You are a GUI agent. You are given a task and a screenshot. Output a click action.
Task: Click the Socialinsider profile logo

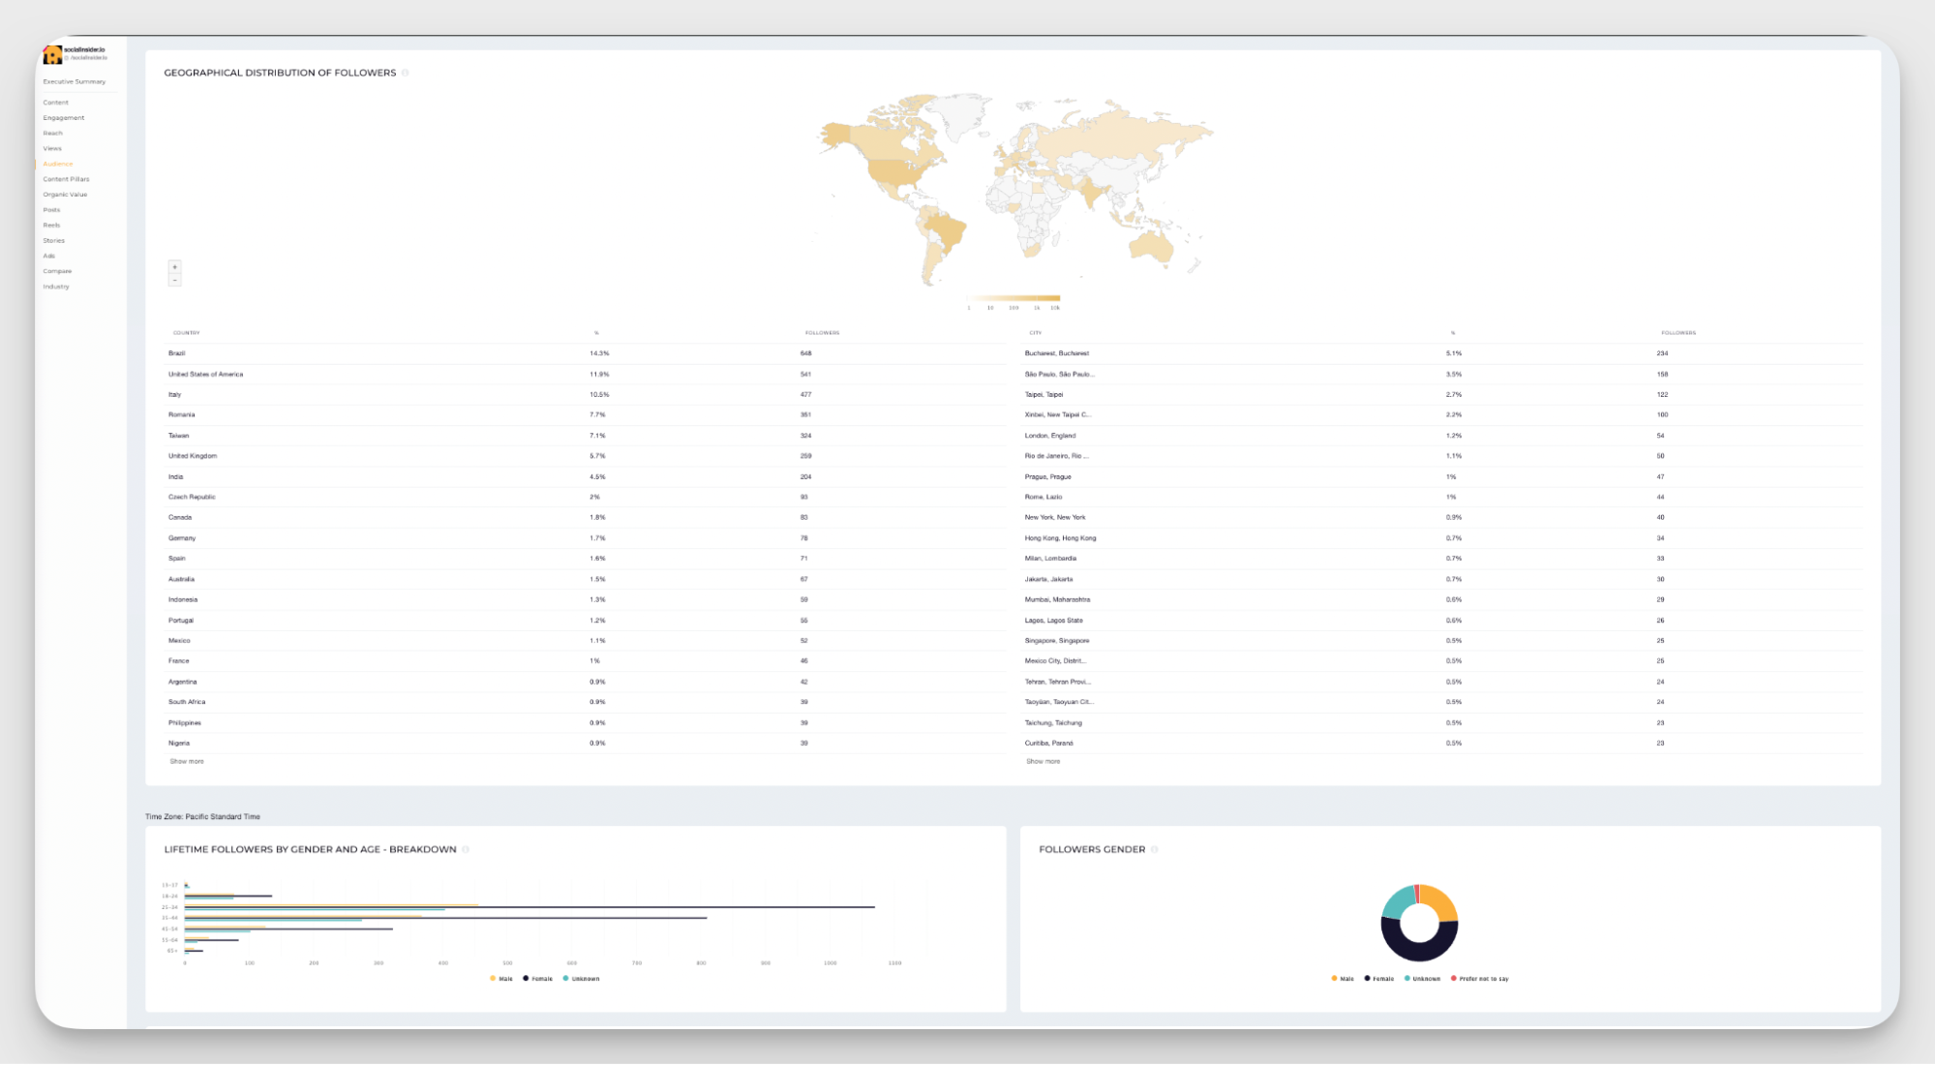[52, 54]
